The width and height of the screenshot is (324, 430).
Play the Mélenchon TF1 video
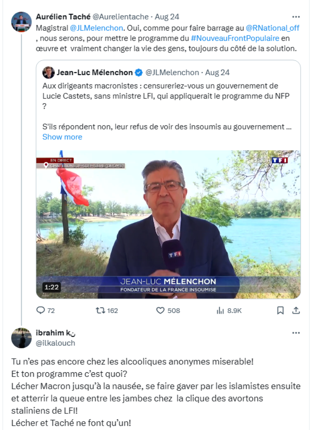[x=169, y=224]
